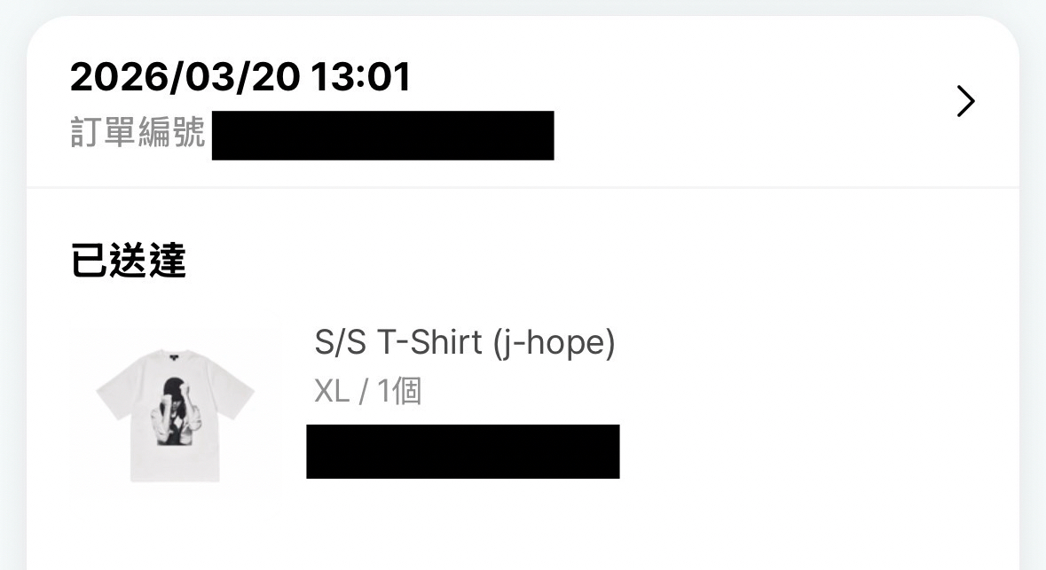The width and height of the screenshot is (1046, 570).
Task: Tap the 訂單編號 order number label
Action: click(x=138, y=134)
